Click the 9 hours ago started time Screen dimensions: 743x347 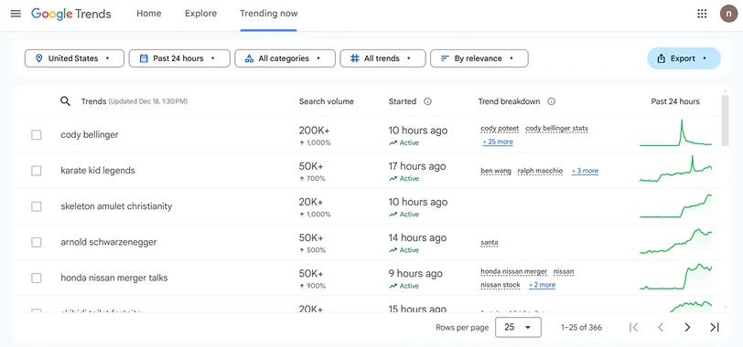415,274
